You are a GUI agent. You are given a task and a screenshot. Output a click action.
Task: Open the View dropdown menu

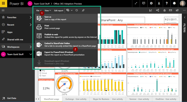coord(48,10)
